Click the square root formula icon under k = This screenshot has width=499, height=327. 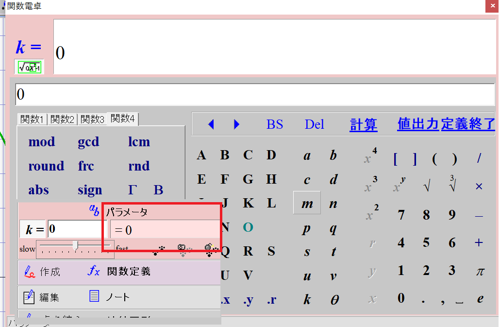pyautogui.click(x=29, y=67)
